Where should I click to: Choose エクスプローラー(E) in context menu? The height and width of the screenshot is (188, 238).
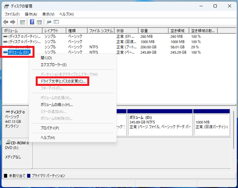click(54, 65)
